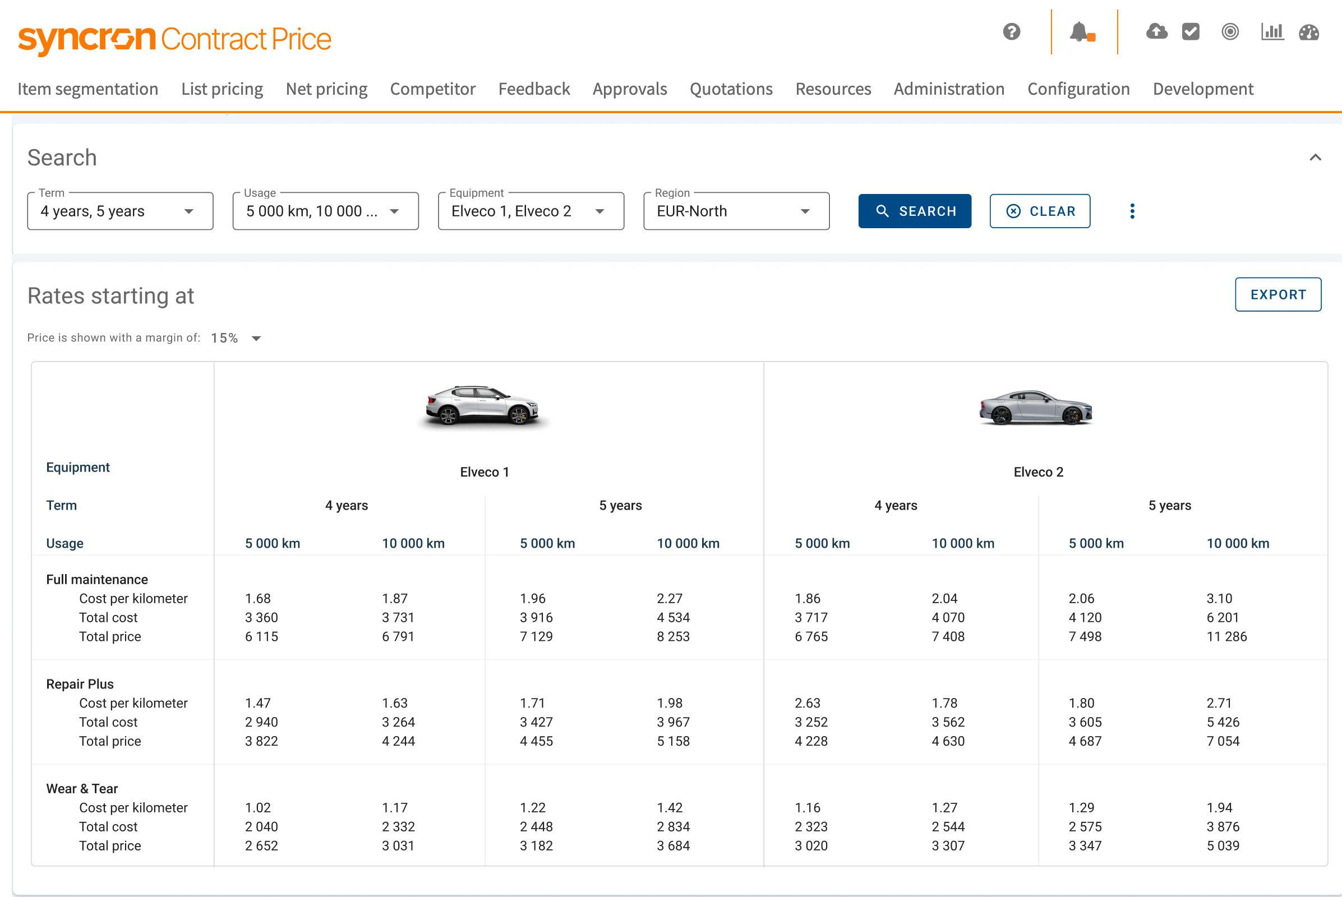Open List pricing menu
Image resolution: width=1342 pixels, height=897 pixels.
tap(222, 89)
